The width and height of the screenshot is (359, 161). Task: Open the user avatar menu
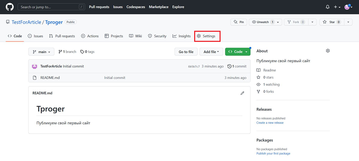(x=348, y=7)
